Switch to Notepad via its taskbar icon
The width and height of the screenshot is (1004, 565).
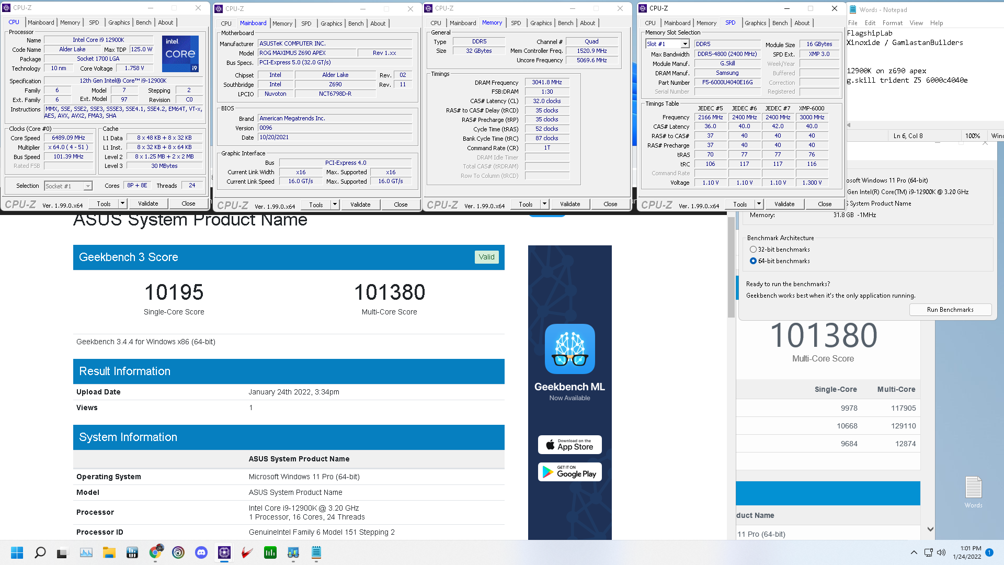click(x=316, y=552)
